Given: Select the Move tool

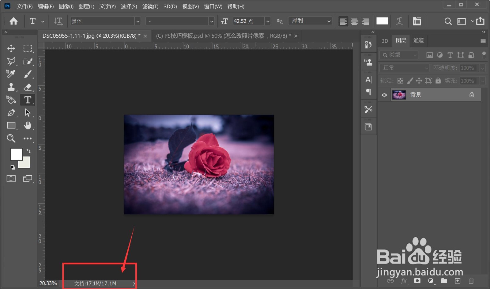Looking at the screenshot, I should [11, 48].
